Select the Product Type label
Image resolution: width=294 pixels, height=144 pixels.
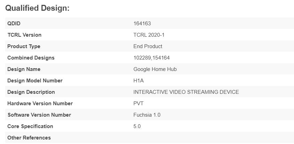[24, 46]
